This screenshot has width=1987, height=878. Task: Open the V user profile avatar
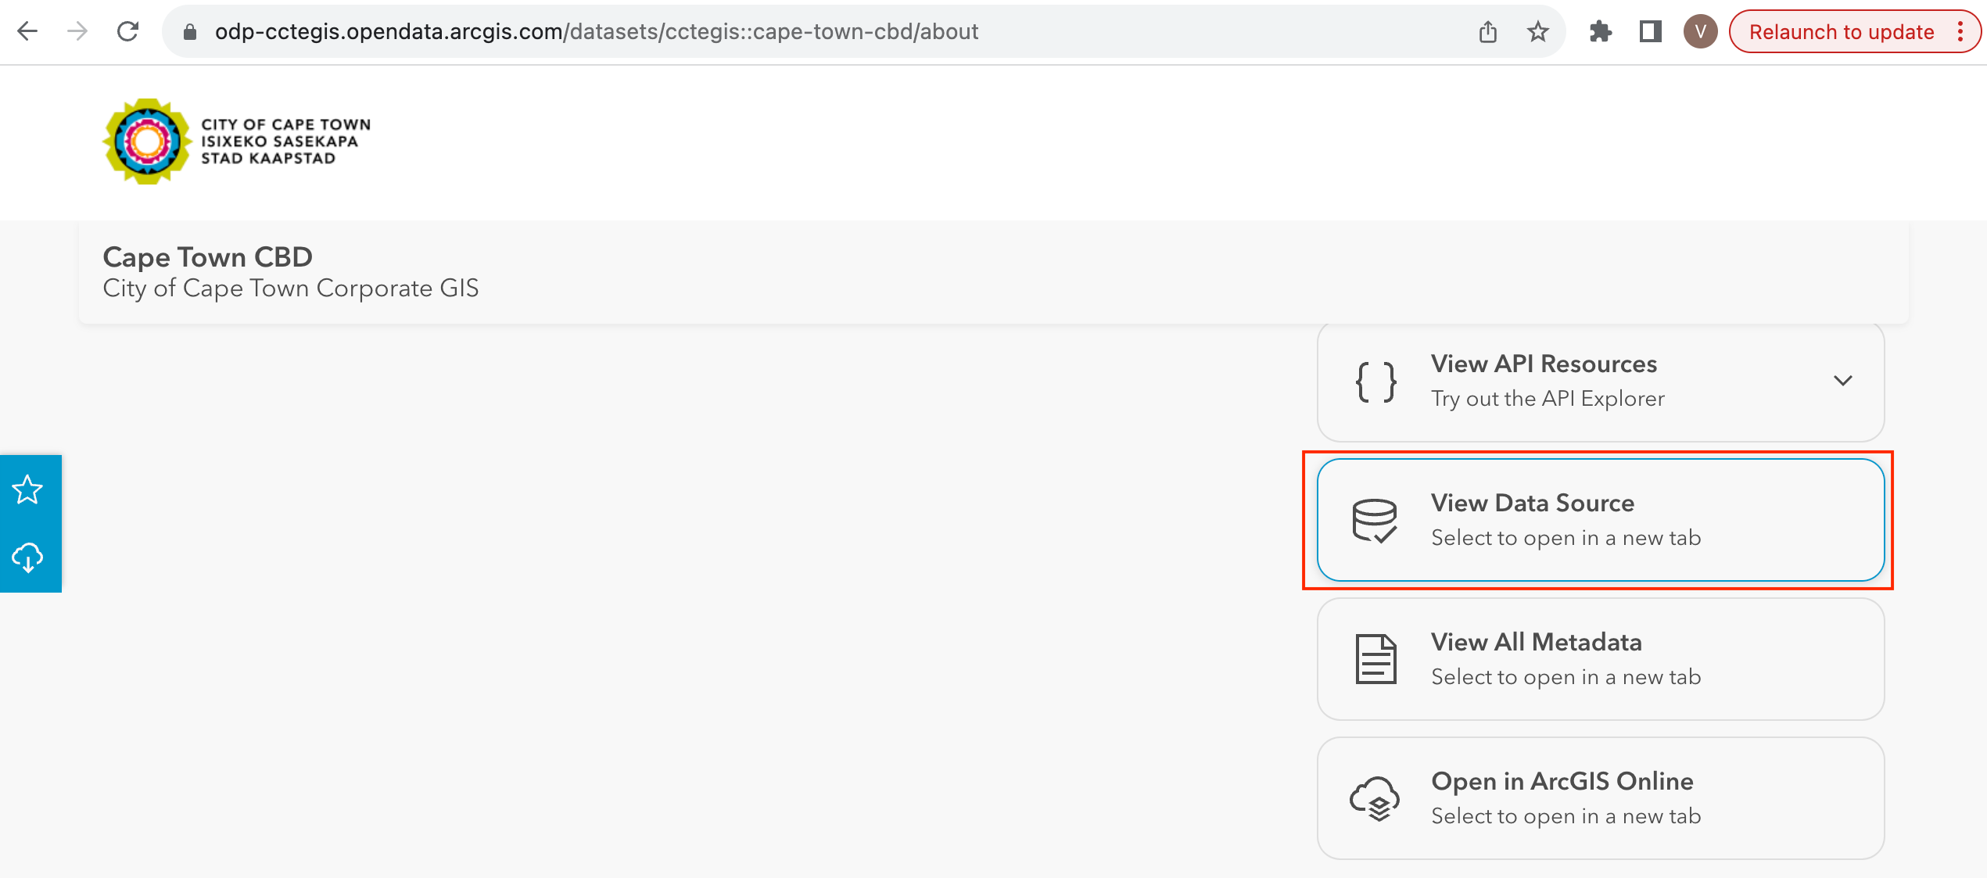pos(1700,31)
